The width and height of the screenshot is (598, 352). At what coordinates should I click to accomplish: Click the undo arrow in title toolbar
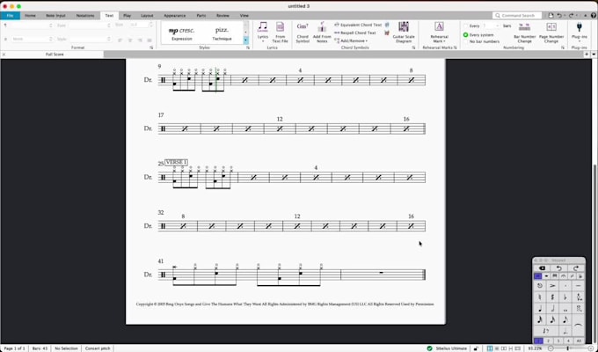(x=559, y=16)
